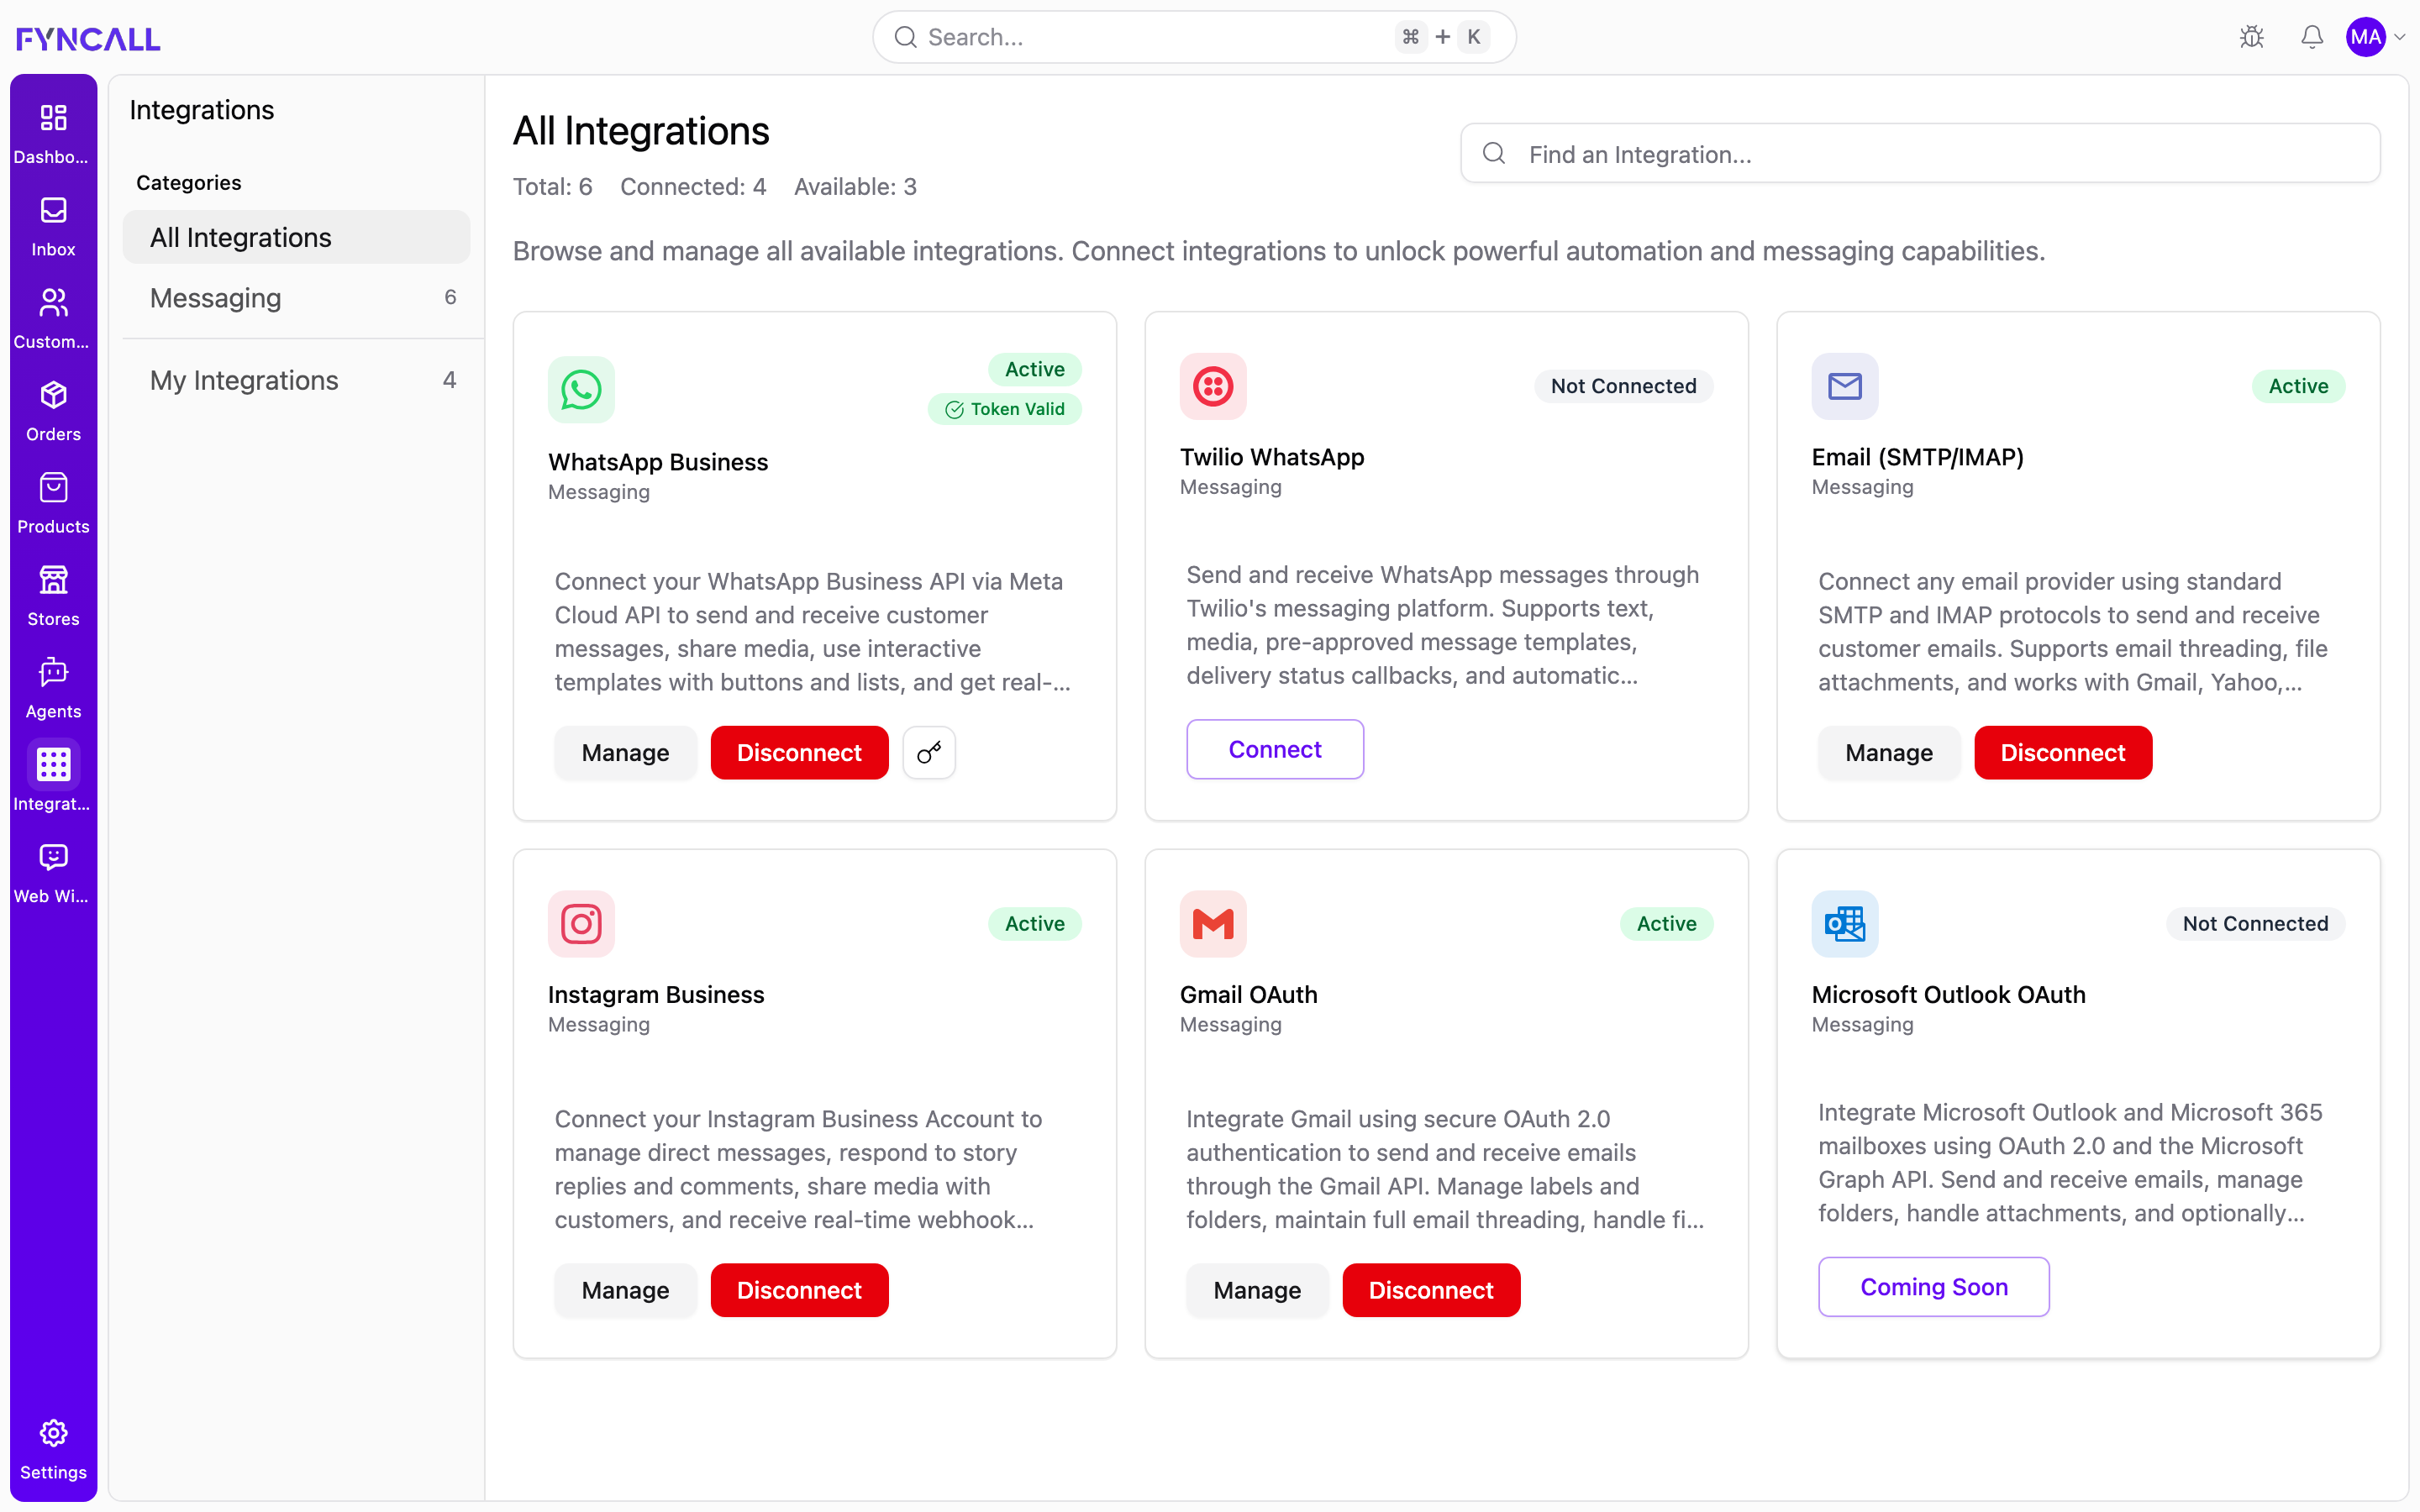Click the Active badge on Instagram Business

(x=1035, y=923)
